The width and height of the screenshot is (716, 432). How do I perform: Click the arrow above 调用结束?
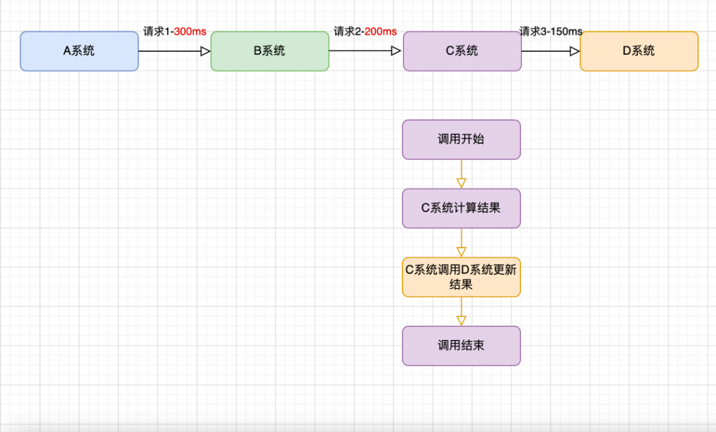461,313
